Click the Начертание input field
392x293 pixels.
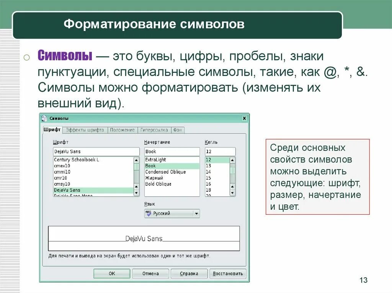click(x=172, y=152)
